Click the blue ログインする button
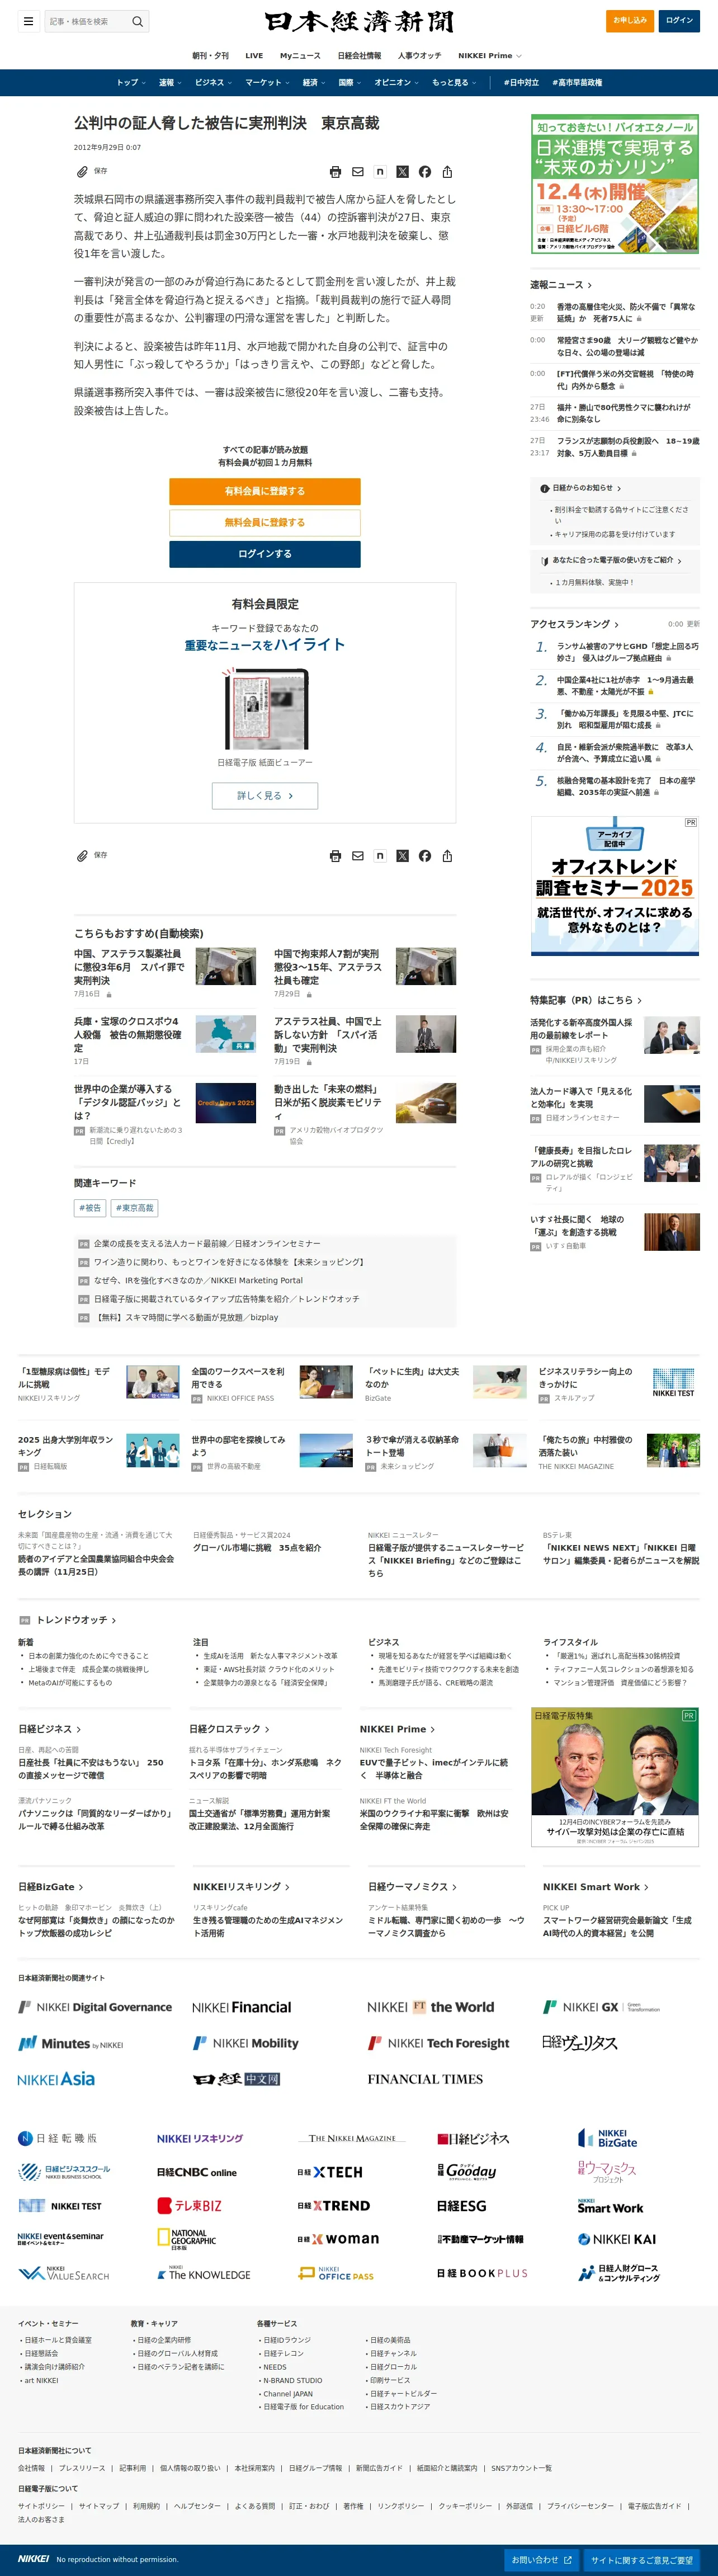This screenshot has height=2576, width=718. tap(265, 553)
